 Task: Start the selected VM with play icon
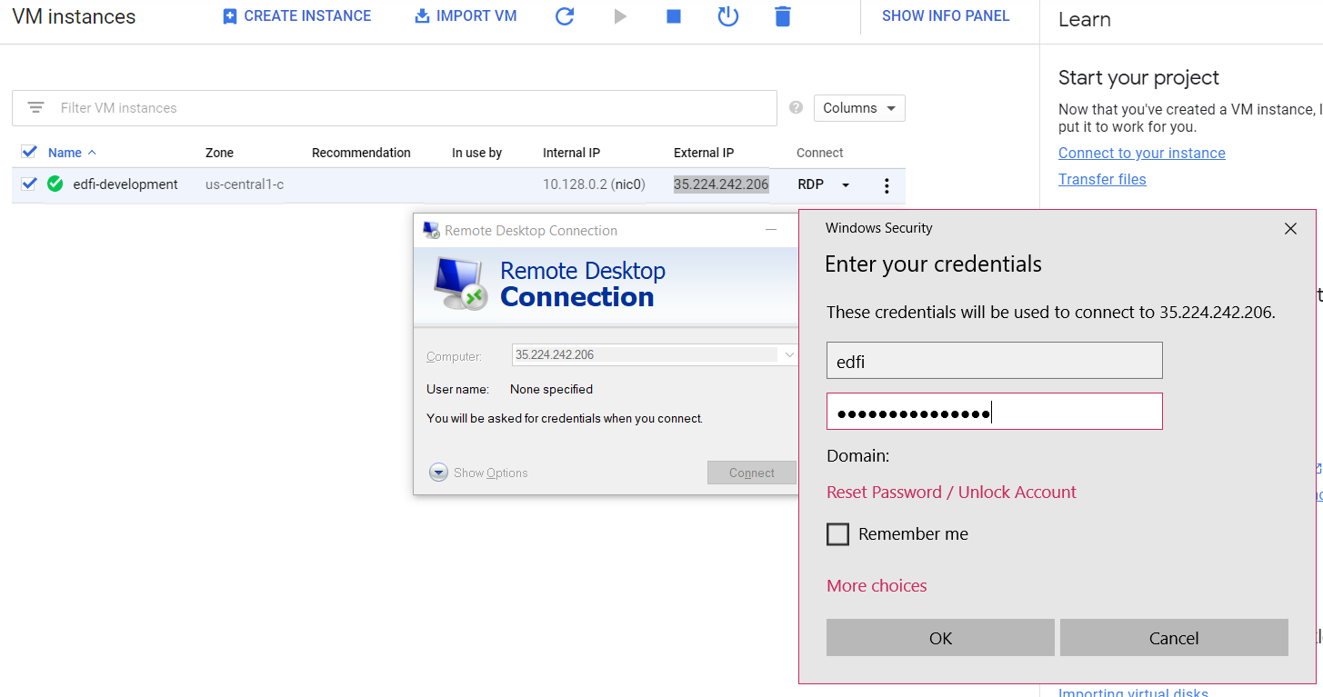click(x=620, y=16)
